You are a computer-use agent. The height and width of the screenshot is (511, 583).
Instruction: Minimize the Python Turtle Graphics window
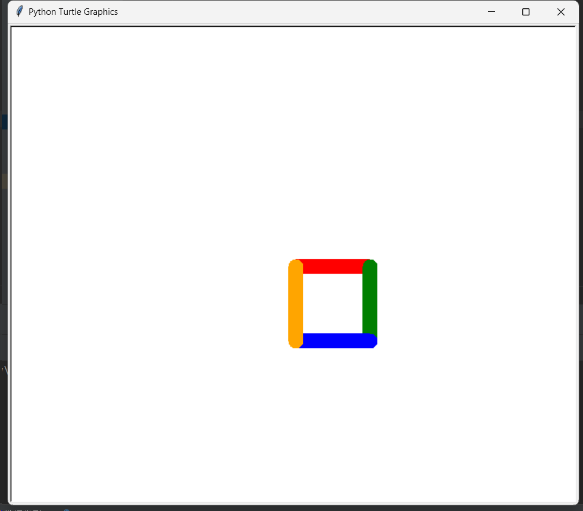[491, 12]
